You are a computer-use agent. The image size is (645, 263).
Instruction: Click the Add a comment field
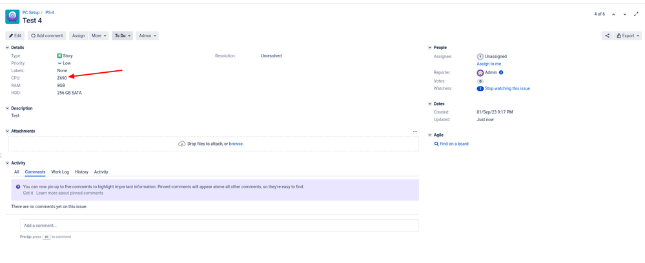tap(220, 226)
